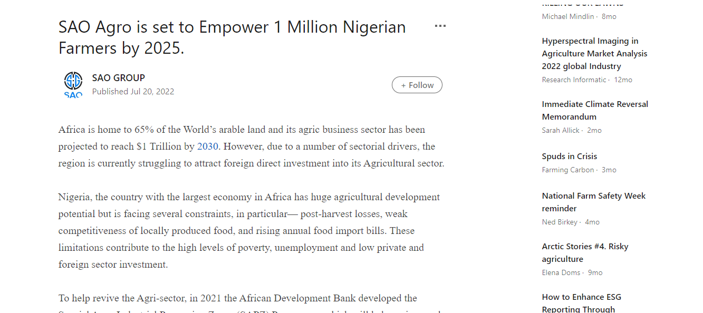703x313 pixels.
Task: Open the three-dot more options menu
Action: [x=440, y=26]
